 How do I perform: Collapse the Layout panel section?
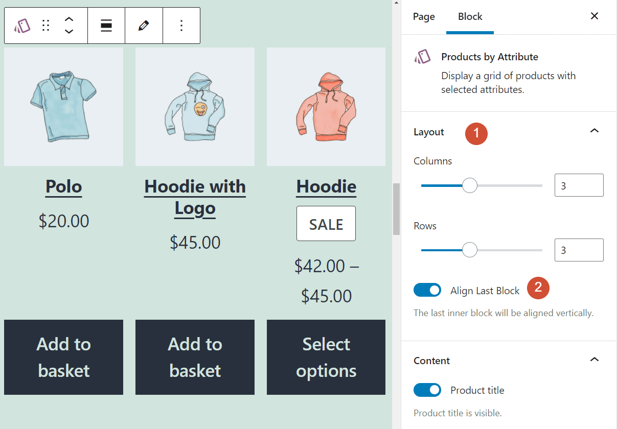(x=595, y=131)
